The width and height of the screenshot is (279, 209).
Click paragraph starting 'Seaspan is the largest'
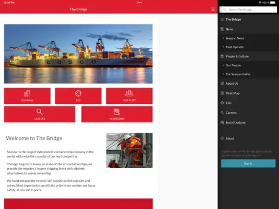click(x=50, y=154)
